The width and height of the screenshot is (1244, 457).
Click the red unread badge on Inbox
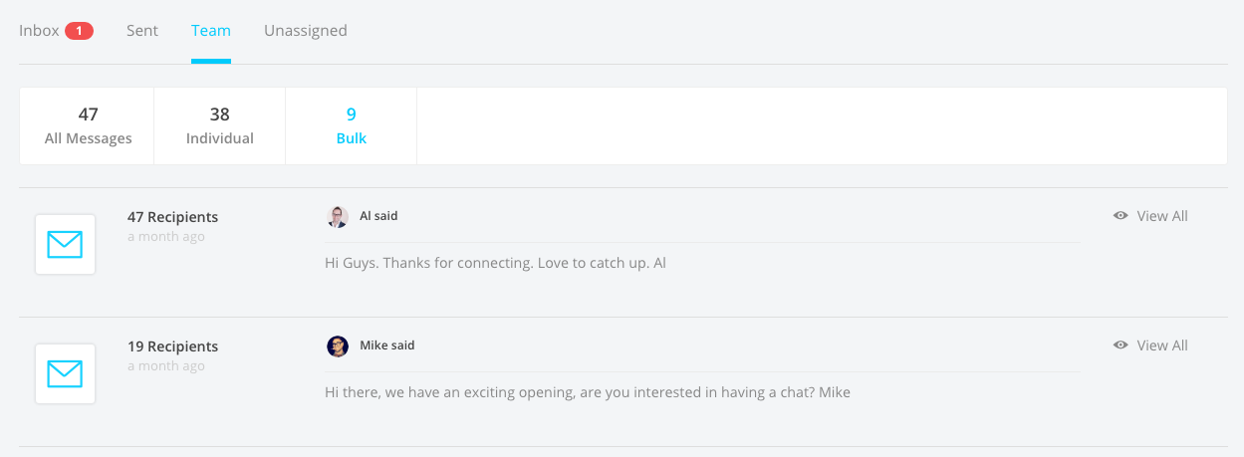point(79,31)
